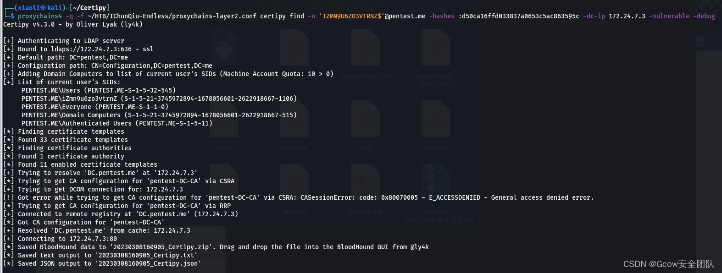Click the 'via RRP' CA configuration line
722x273 pixels.
(117, 206)
